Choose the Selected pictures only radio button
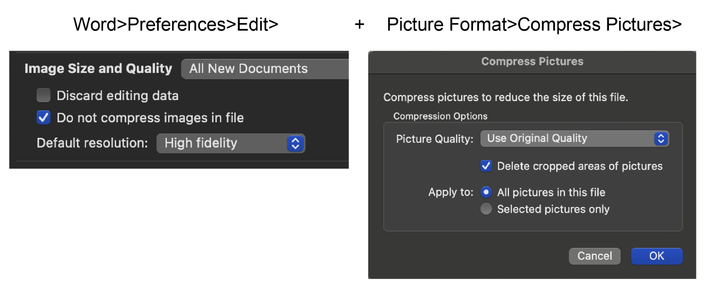This screenshot has width=706, height=290. pos(486,209)
